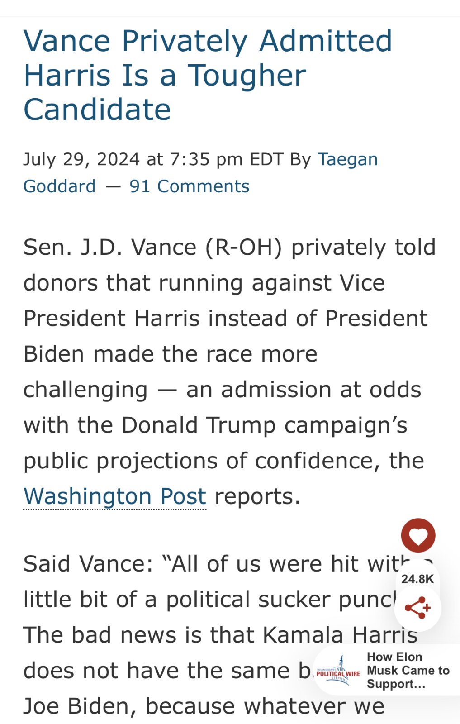Image resolution: width=460 pixels, height=724 pixels.
Task: Tap the Political Wire logo thumbnail
Action: [x=338, y=671]
